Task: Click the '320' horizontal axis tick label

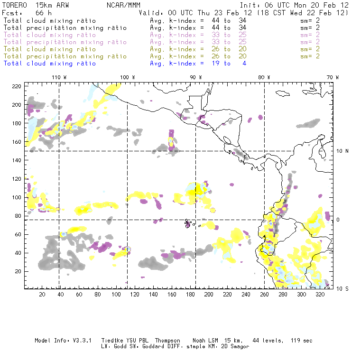Action: coord(320,295)
